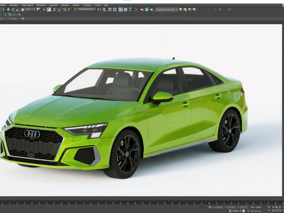Click the Play Animation button
The height and width of the screenshot is (213, 284).
pos(276,207)
